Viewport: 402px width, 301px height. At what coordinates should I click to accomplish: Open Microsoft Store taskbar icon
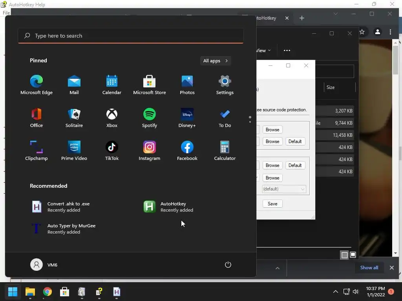(65, 292)
